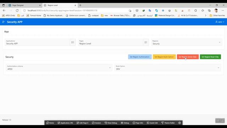Reload the current page
This screenshot has height=128, width=227.
(x=17, y=10)
